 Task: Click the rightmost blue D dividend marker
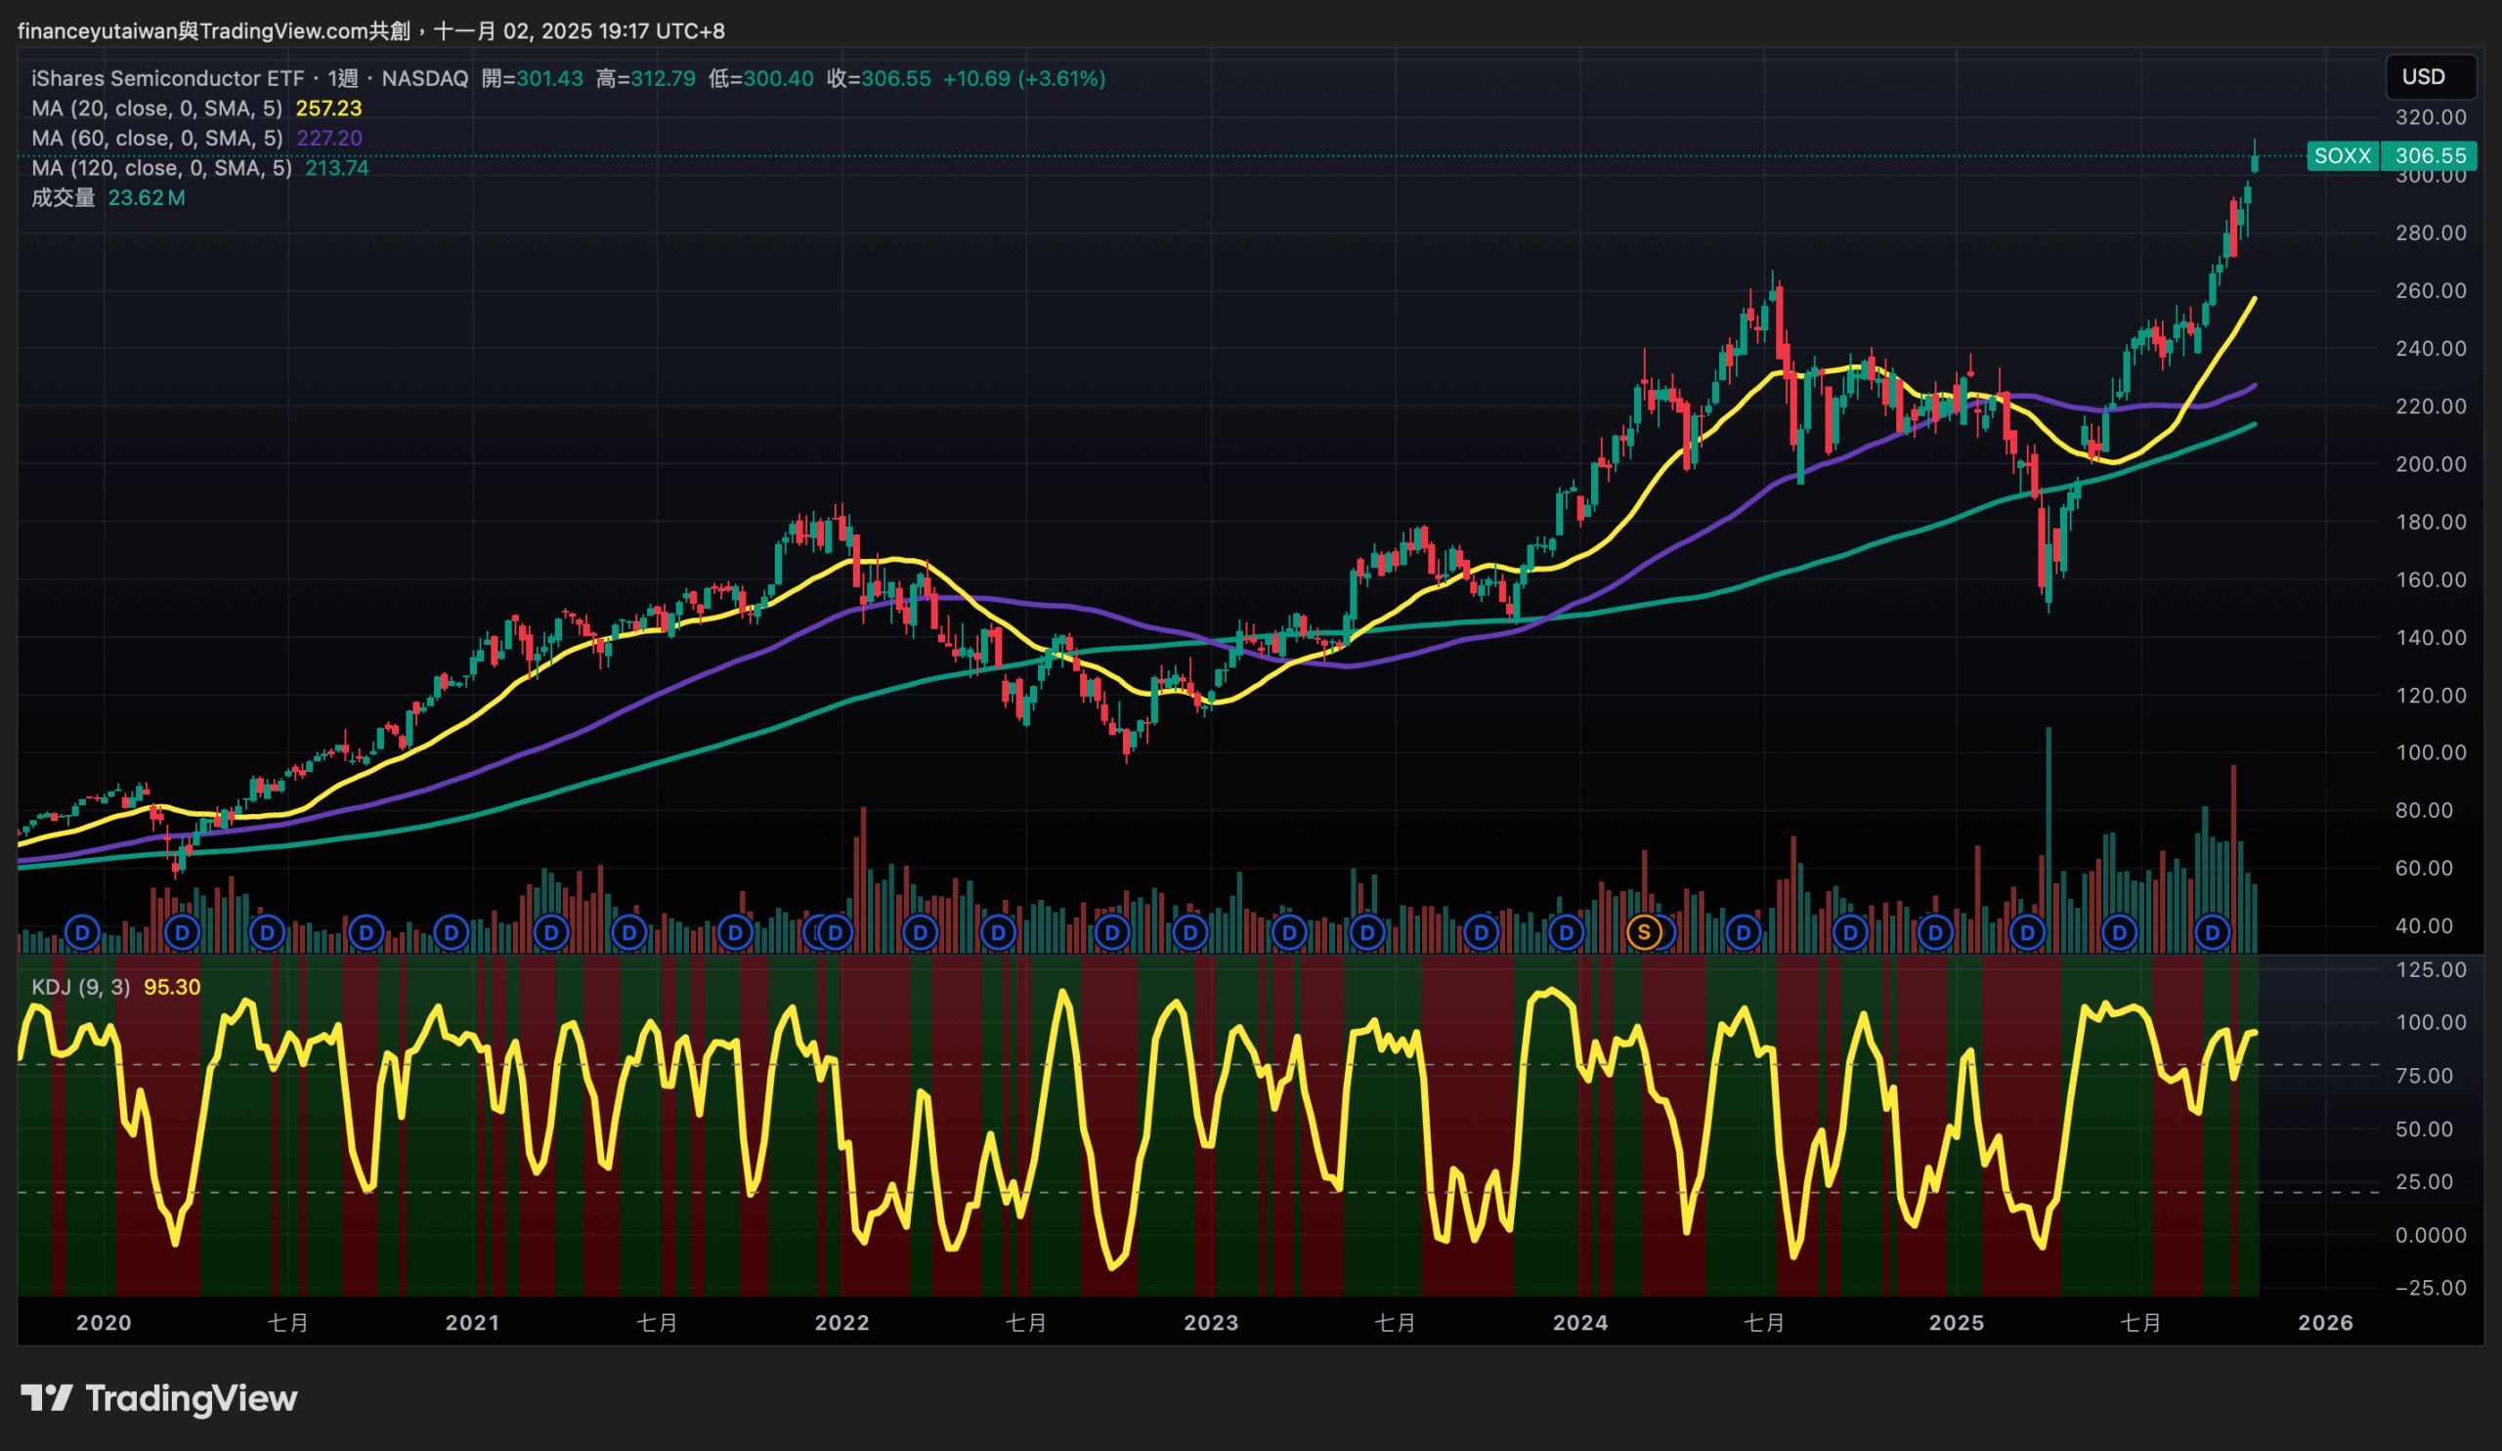click(2212, 932)
